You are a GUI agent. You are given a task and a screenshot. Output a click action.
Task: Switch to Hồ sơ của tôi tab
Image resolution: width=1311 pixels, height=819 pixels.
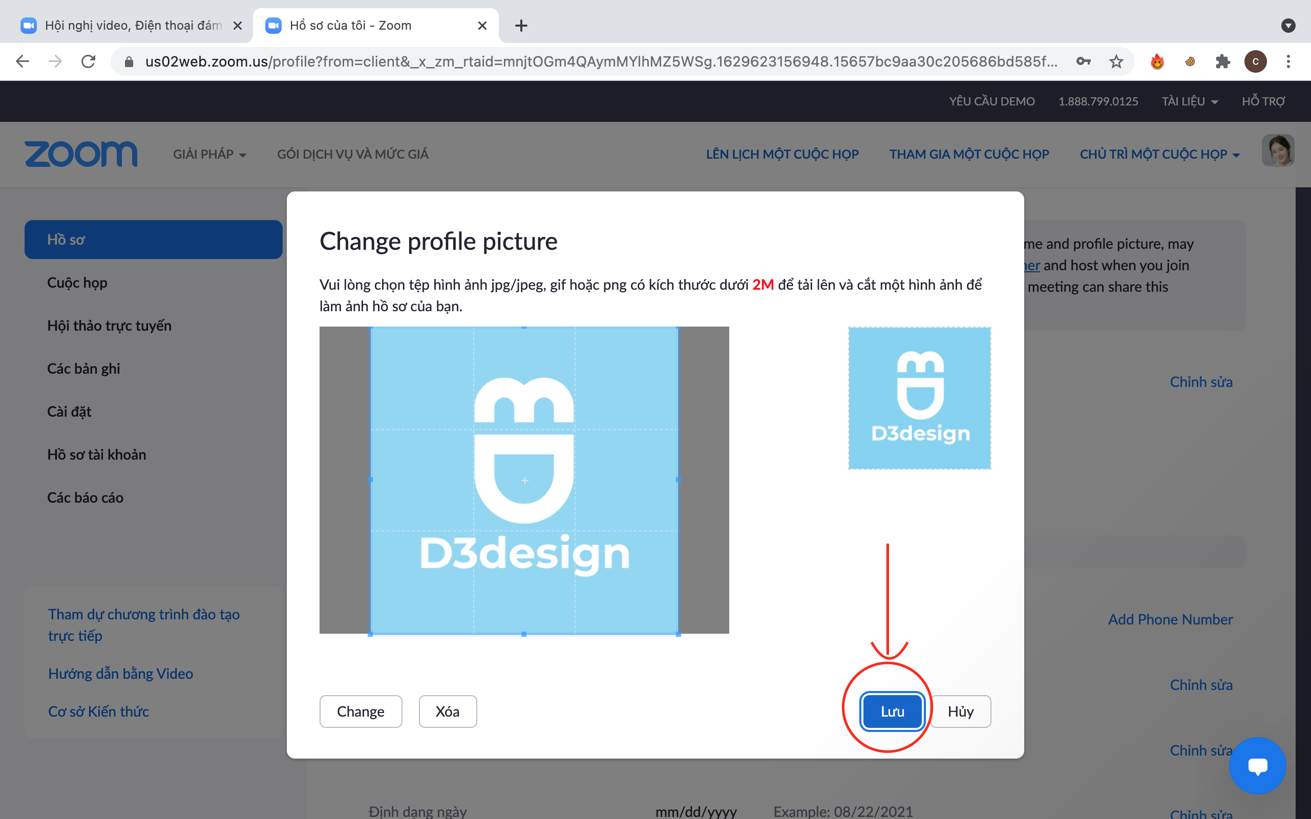pyautogui.click(x=375, y=26)
